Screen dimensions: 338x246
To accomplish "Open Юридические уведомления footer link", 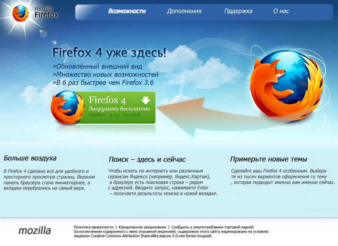I will point(142,227).
